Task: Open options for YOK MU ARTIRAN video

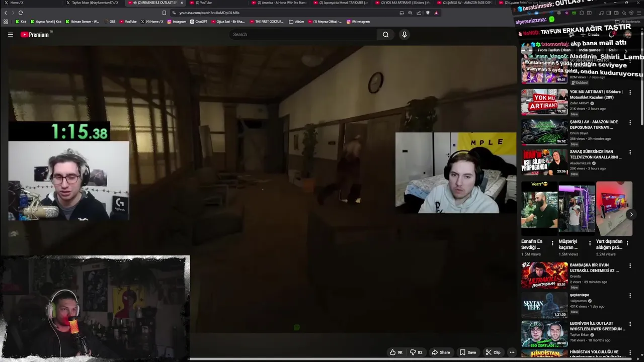Action: 630,93
